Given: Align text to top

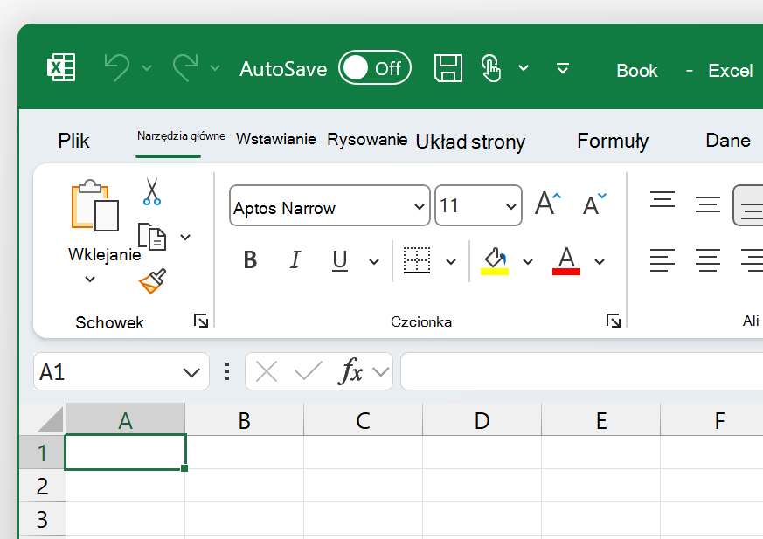Looking at the screenshot, I should click(662, 200).
